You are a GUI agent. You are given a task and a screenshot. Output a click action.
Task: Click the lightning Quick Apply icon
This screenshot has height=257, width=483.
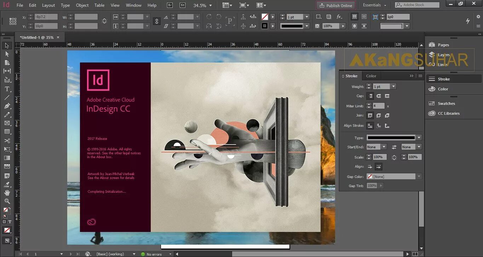[x=468, y=21]
